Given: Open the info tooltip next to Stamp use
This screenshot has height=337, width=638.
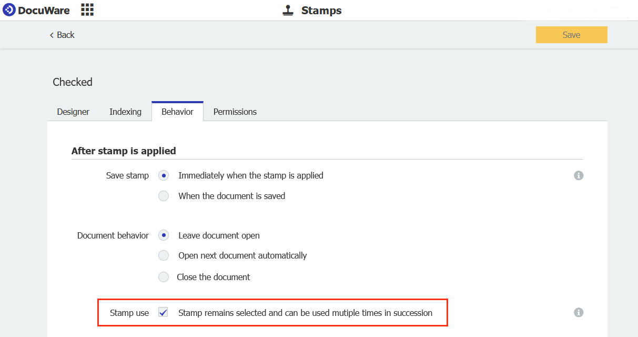Looking at the screenshot, I should tap(579, 312).
